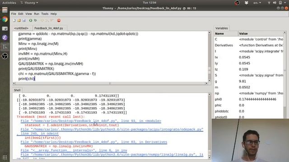Click the Shell scrollbar up arrow

[x=210, y=94]
